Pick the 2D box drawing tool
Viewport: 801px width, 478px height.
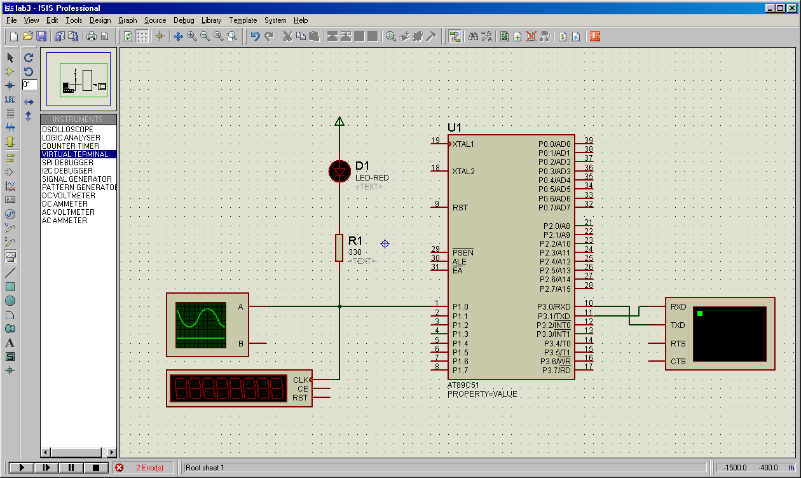10,287
